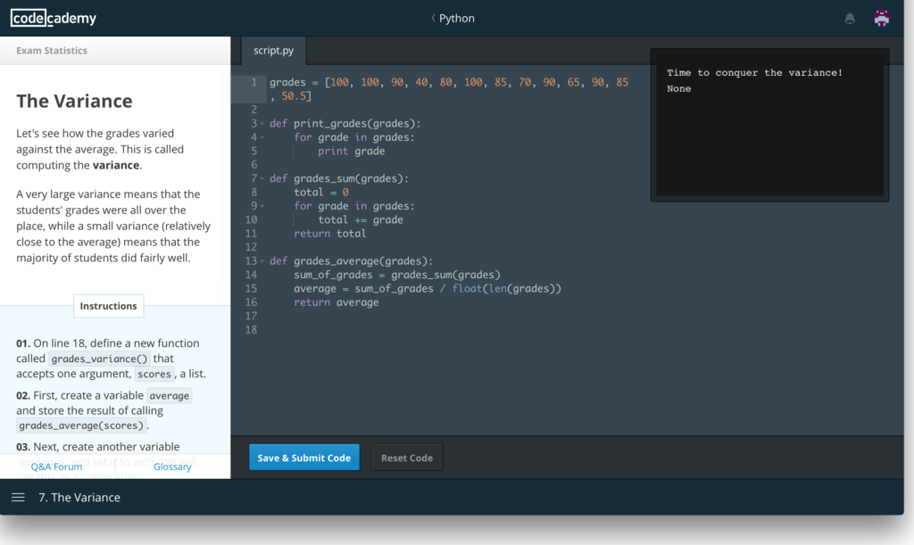Click line number 17 in the gutter
Image resolution: width=914 pixels, height=545 pixels.
pos(251,316)
